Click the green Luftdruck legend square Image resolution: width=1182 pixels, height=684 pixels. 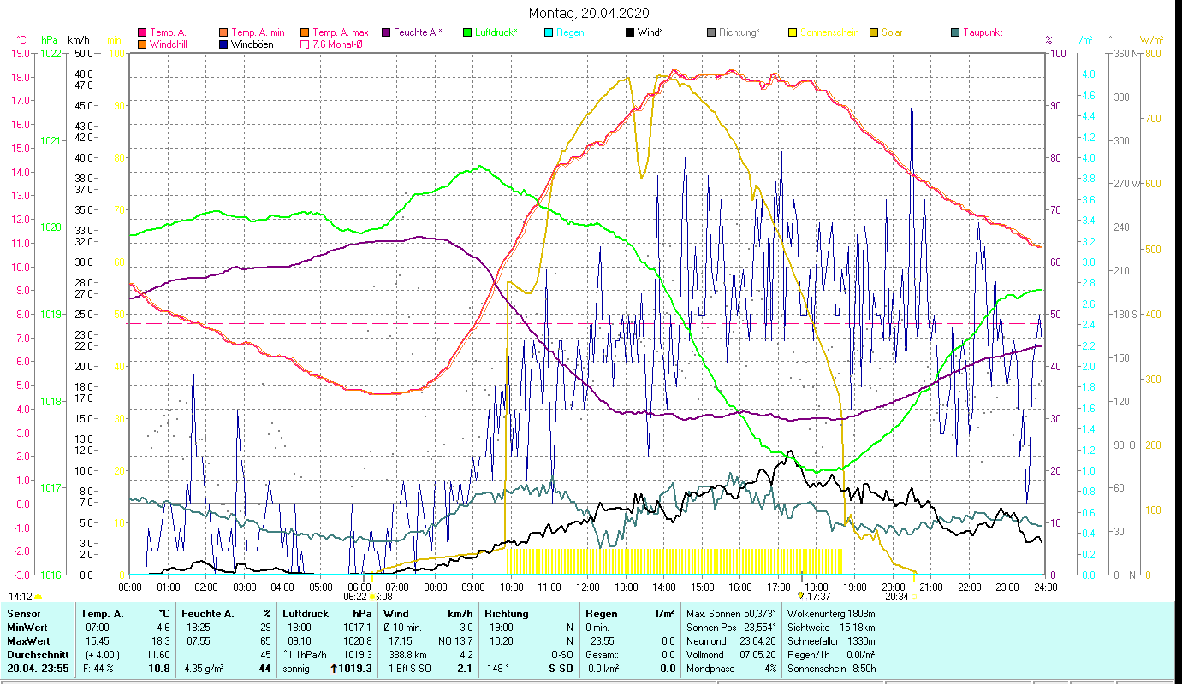467,32
